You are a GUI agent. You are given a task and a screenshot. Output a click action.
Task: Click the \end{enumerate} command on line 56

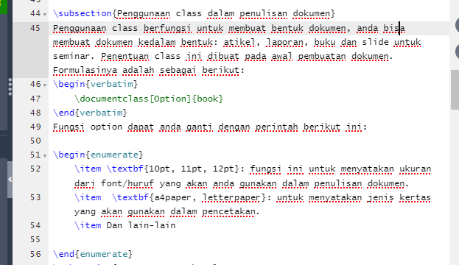pyautogui.click(x=93, y=254)
